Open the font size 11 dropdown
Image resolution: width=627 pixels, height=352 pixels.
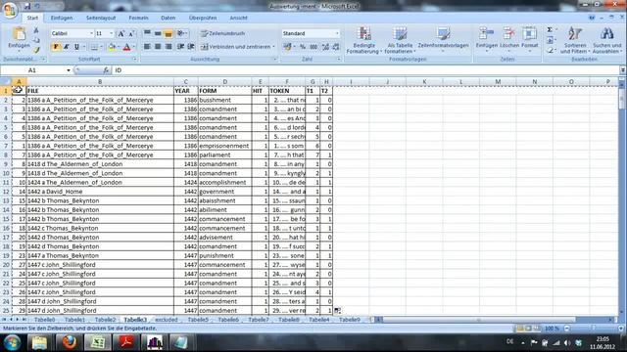(x=111, y=33)
